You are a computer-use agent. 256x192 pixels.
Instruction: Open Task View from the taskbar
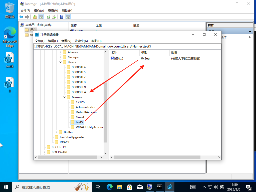pyautogui.click(x=98, y=187)
